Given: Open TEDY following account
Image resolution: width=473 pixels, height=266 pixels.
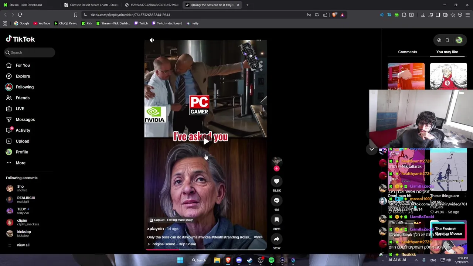Looking at the screenshot, I should [23, 211].
